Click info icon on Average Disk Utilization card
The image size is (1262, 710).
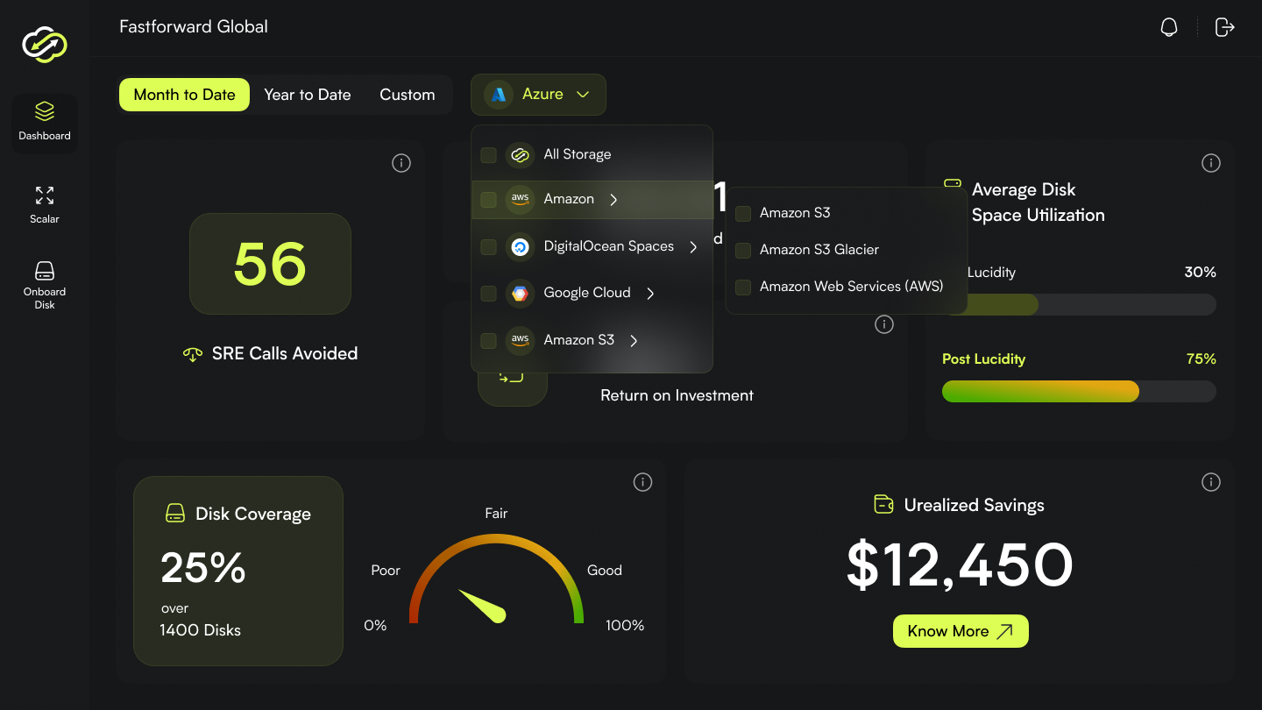(x=1211, y=163)
